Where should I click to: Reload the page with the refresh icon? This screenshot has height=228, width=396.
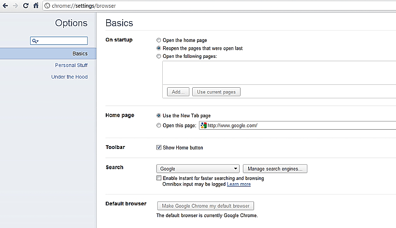pos(26,6)
